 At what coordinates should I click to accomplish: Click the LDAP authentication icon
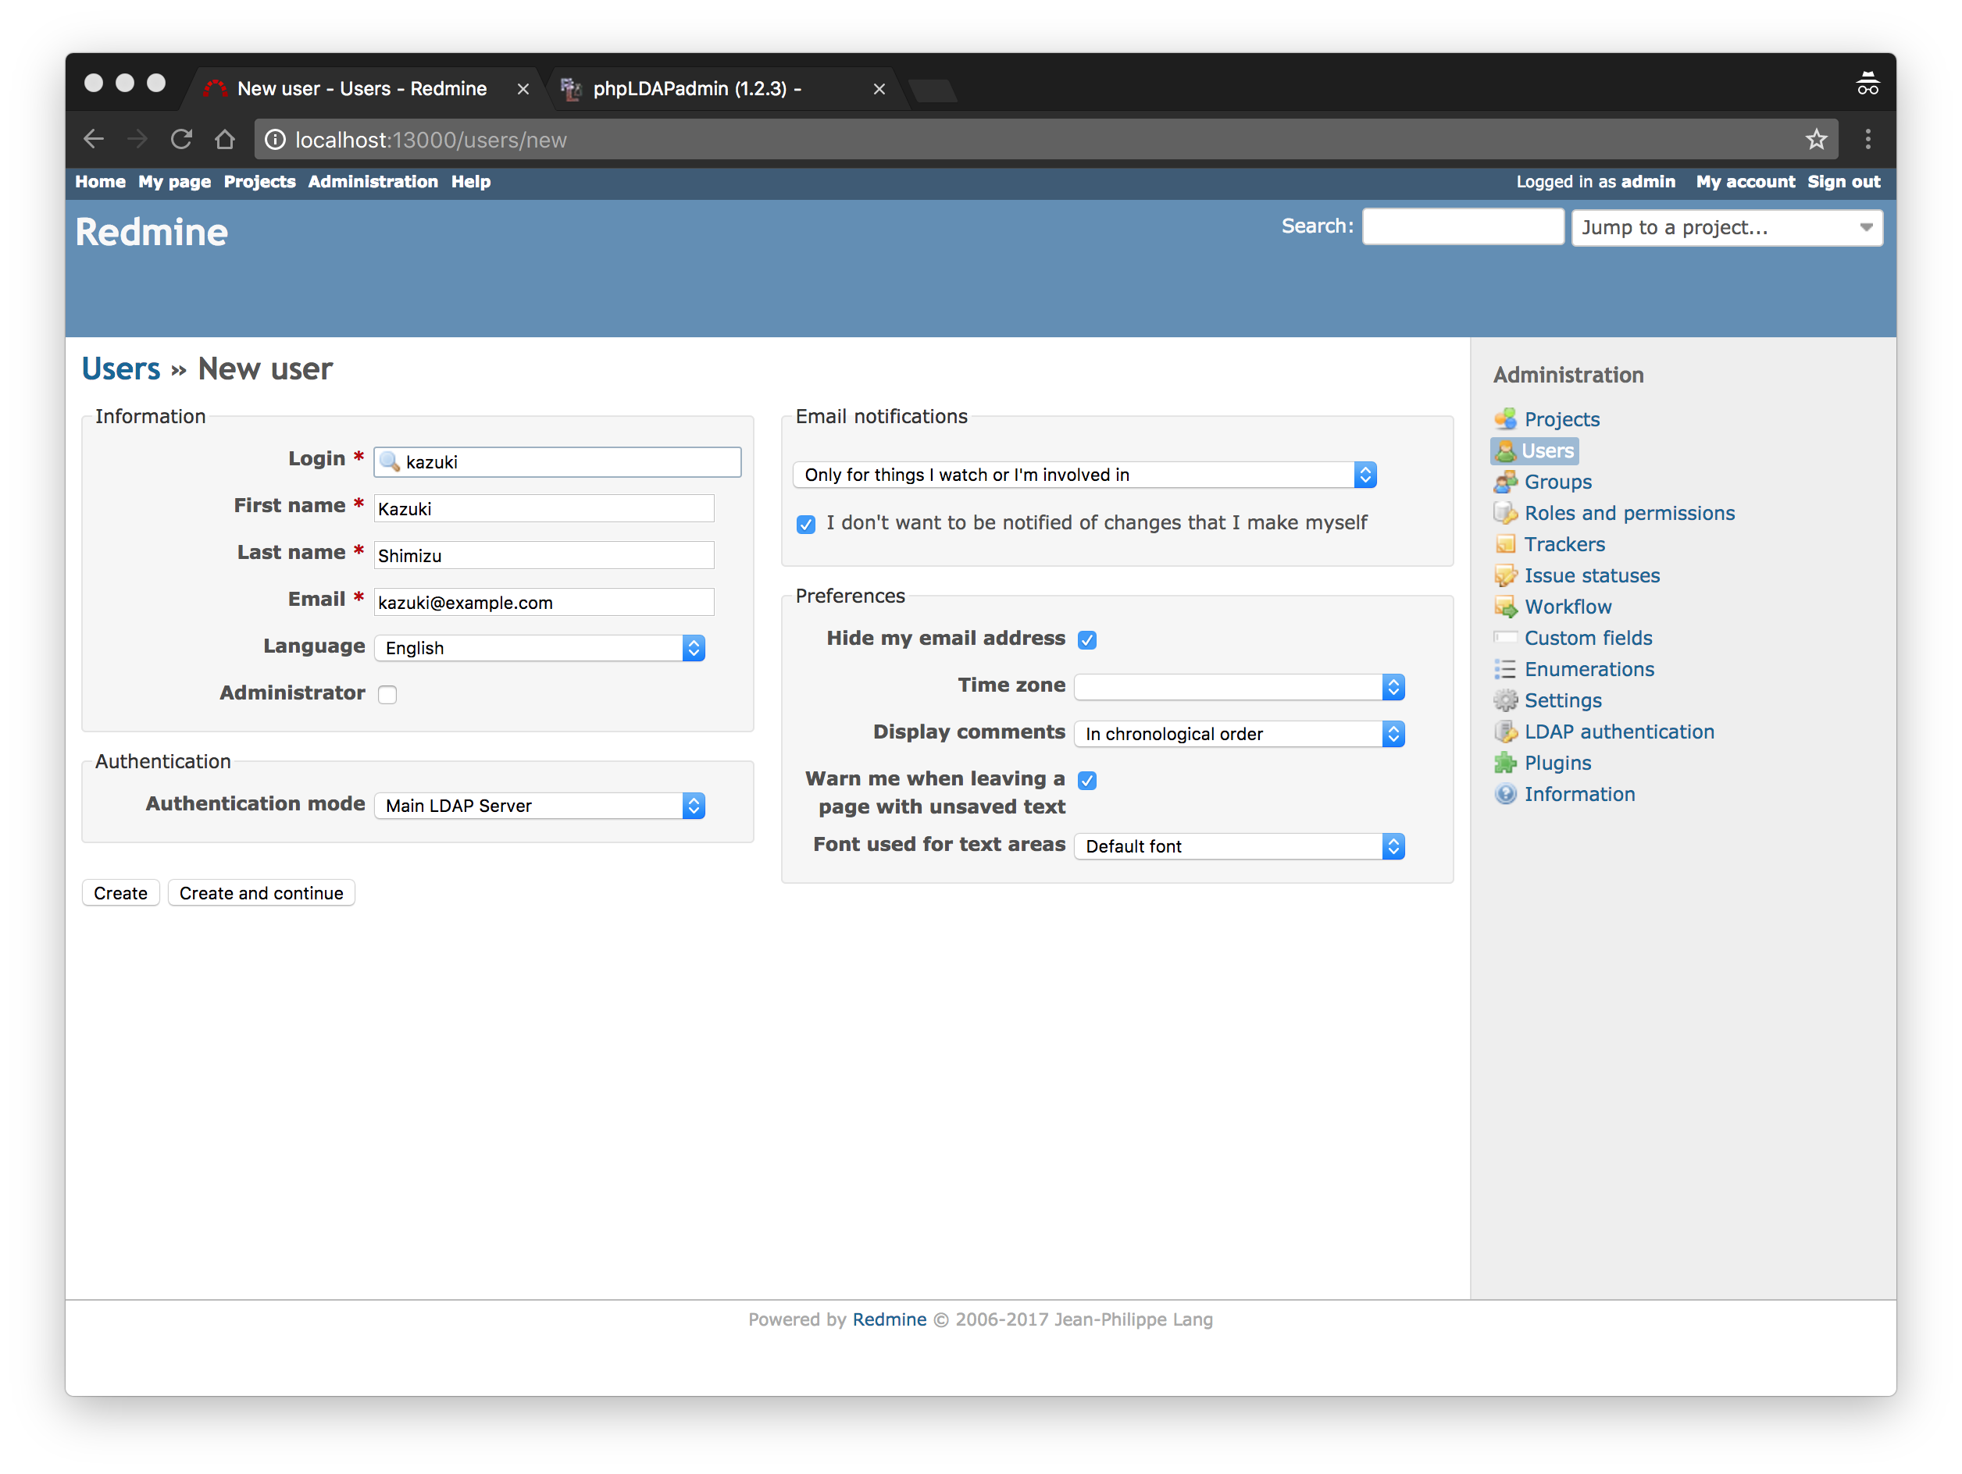point(1505,732)
